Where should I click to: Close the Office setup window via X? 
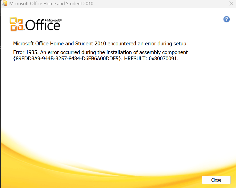(231, 3)
